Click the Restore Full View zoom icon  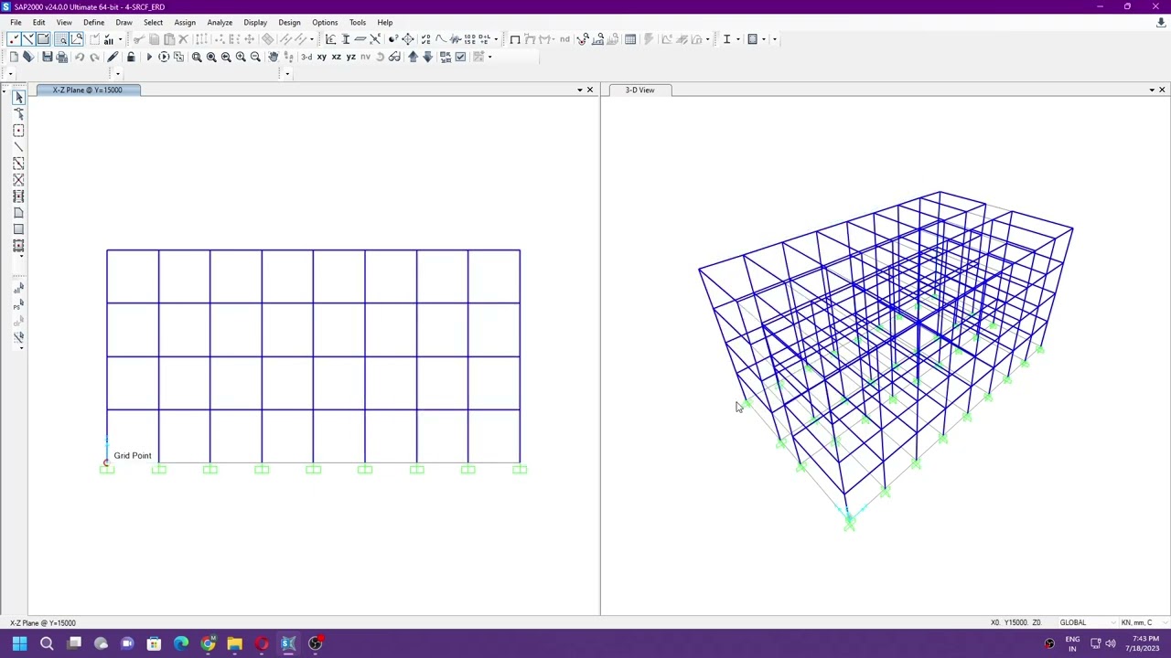211,57
